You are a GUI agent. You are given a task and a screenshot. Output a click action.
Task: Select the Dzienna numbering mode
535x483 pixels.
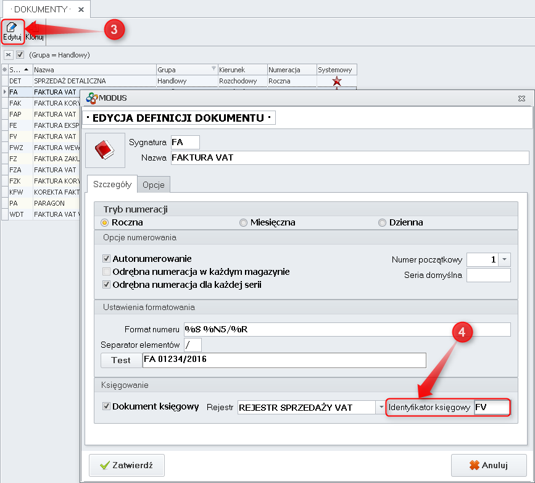coord(383,222)
